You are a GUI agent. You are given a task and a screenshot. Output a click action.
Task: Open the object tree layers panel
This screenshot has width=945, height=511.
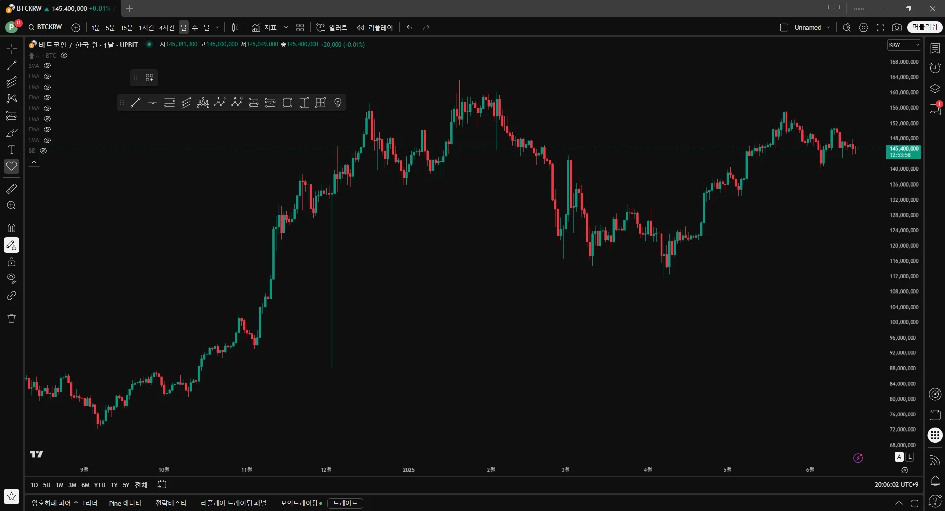pos(935,89)
